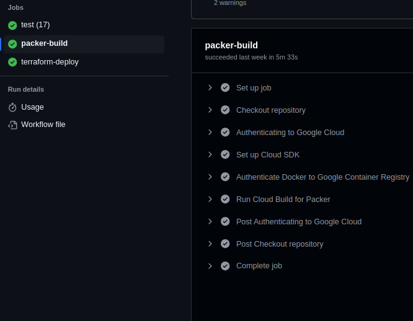Image resolution: width=413 pixels, height=321 pixels.
Task: Select the test (17) job
Action: 35,25
